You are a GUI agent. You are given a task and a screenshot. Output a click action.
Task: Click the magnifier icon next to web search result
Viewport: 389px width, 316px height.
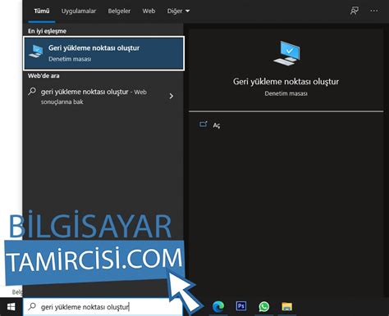(32, 91)
